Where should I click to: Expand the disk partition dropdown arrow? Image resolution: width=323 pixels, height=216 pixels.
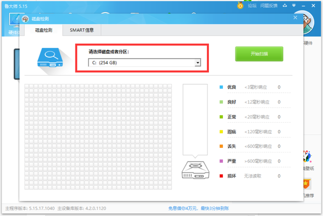(198, 62)
